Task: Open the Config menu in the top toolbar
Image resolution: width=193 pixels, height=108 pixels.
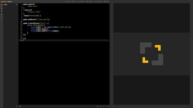Action: click(x=66, y=1)
